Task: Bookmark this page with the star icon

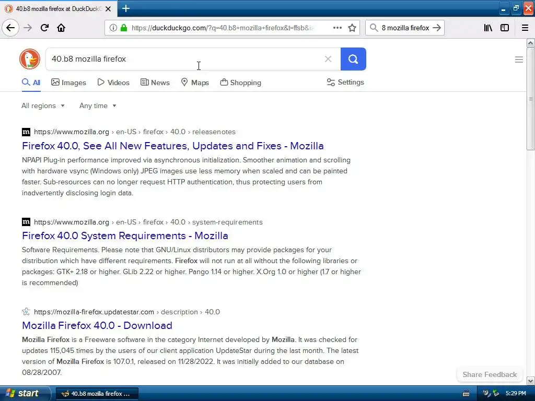Action: [352, 28]
